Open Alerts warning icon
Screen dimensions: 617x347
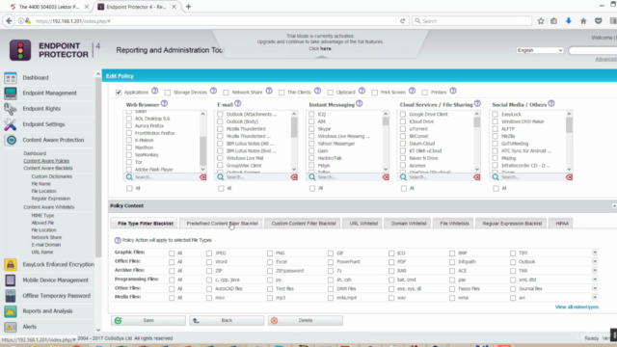pyautogui.click(x=11, y=327)
